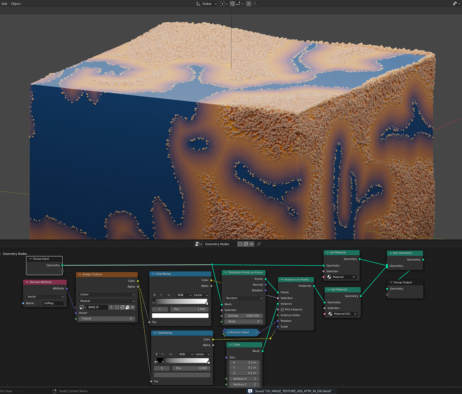Adjust the Frame value slider in Image Texture

[107, 319]
